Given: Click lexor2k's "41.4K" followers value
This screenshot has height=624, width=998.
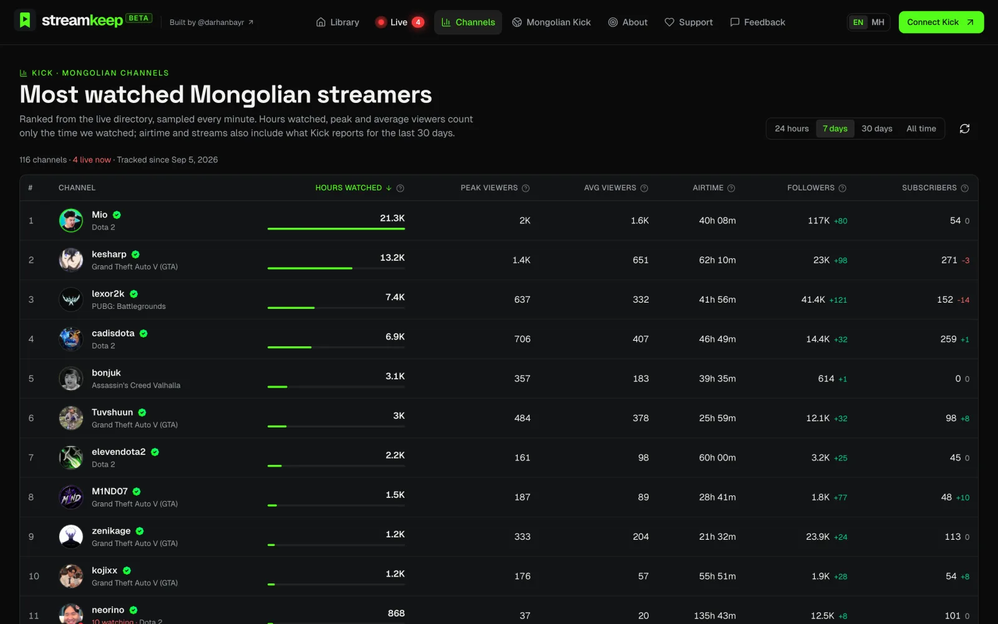Looking at the screenshot, I should click(813, 300).
